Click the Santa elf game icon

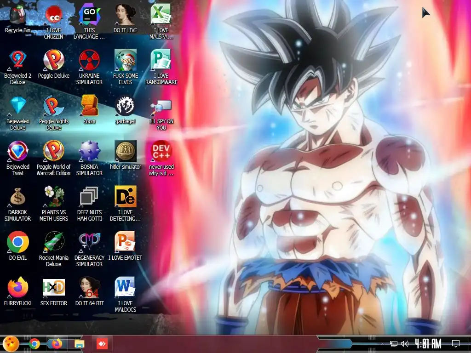coord(125,59)
